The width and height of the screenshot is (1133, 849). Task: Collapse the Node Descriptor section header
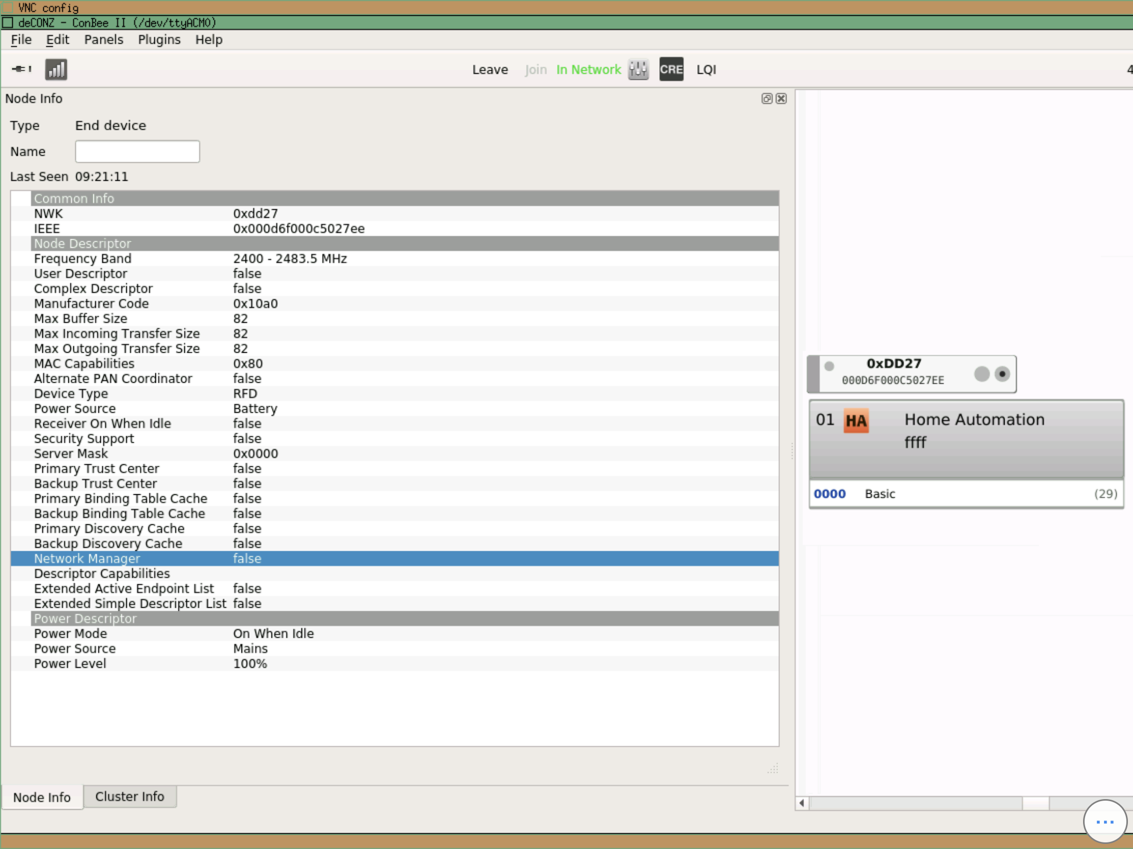(83, 244)
